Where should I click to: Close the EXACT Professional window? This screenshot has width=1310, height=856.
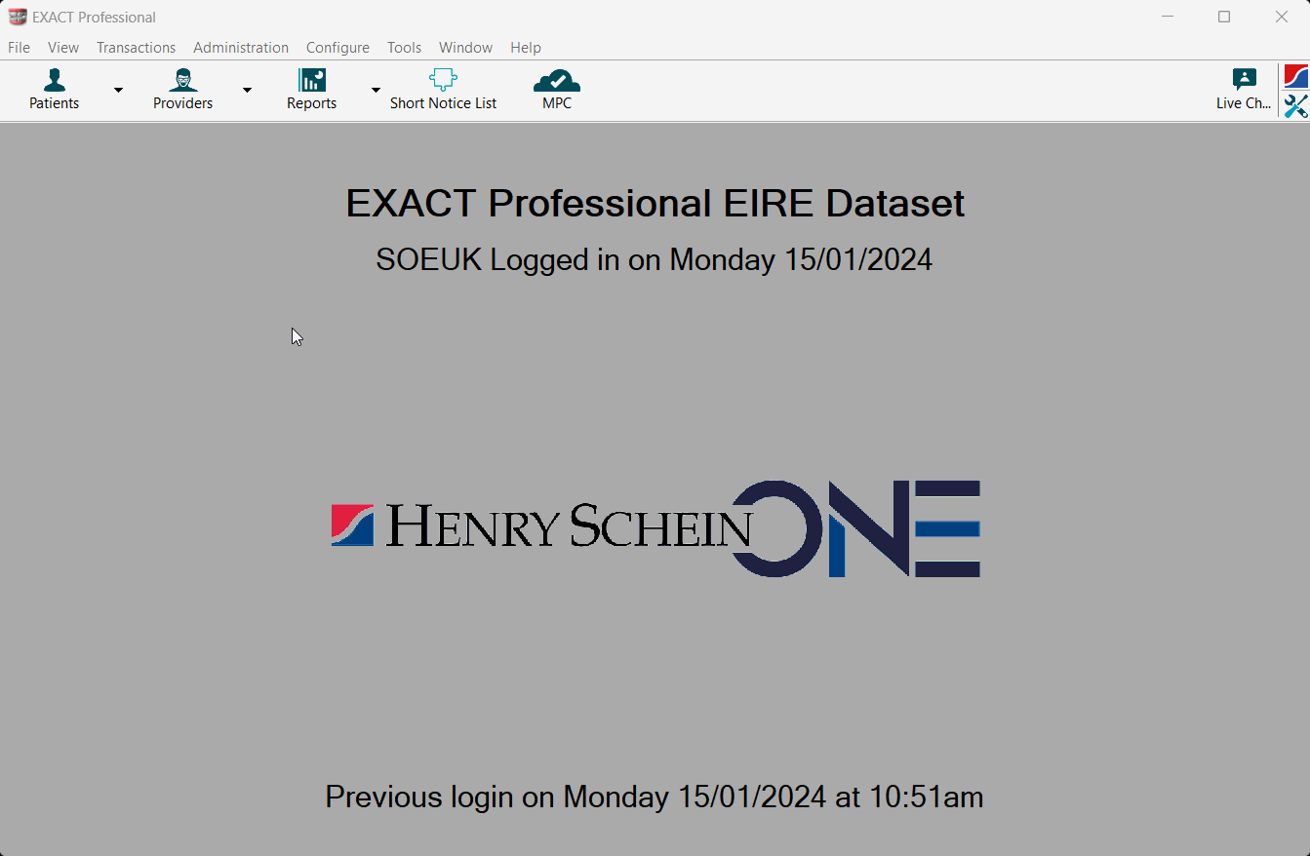point(1282,17)
